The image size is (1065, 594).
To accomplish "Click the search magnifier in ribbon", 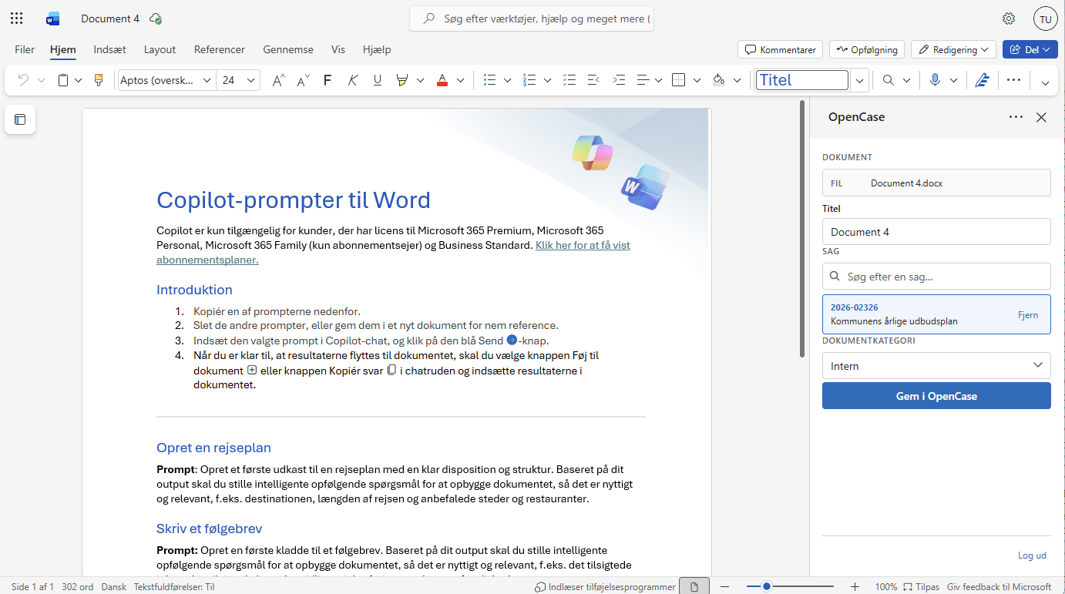I will [x=889, y=80].
